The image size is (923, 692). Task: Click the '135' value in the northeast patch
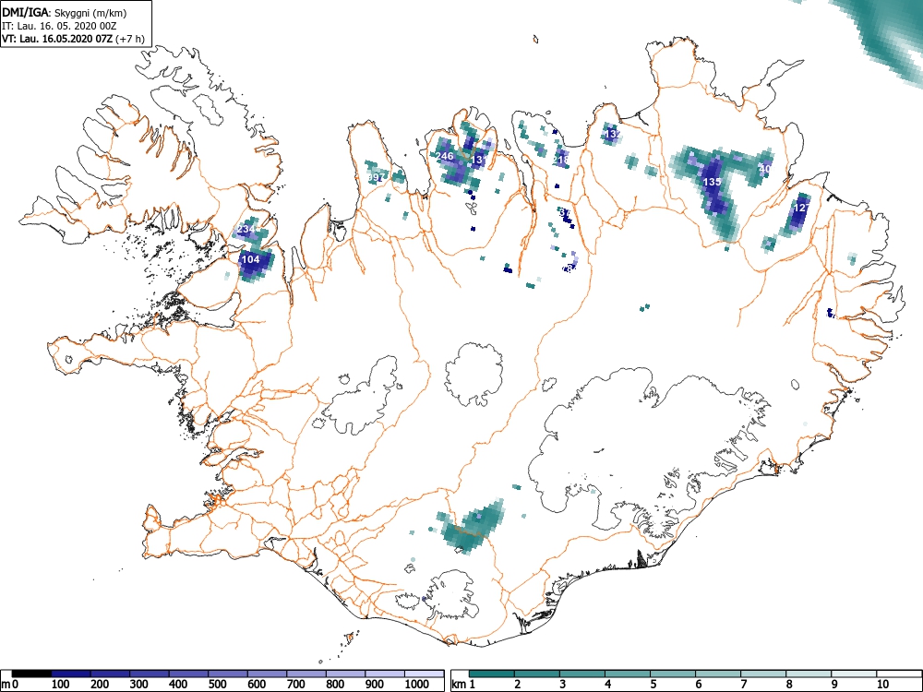point(713,182)
